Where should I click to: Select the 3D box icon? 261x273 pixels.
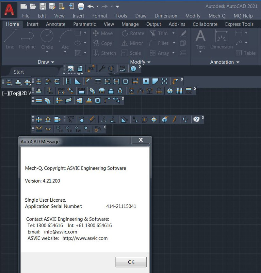pyautogui.click(x=165, y=119)
